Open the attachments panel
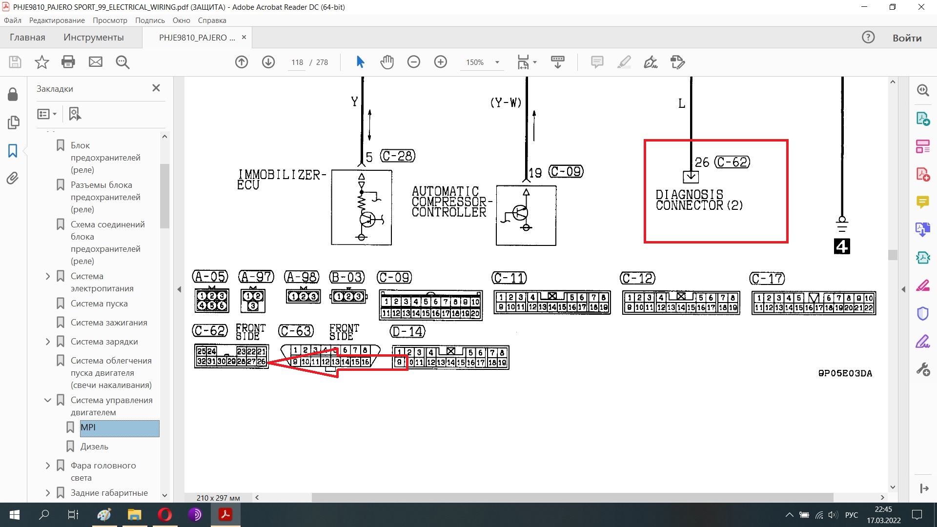 13,178
